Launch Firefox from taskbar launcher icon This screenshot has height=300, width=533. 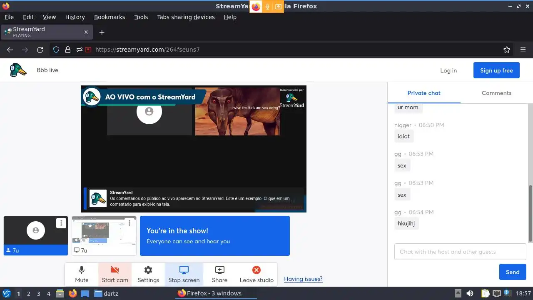pyautogui.click(x=72, y=293)
